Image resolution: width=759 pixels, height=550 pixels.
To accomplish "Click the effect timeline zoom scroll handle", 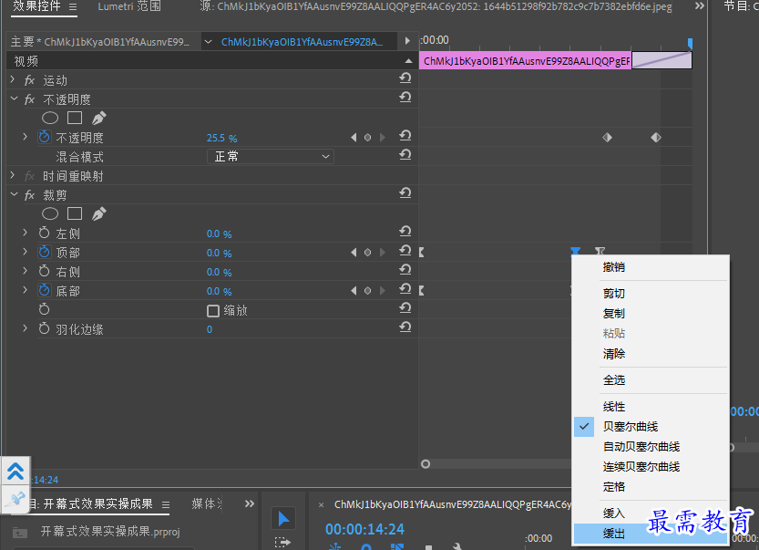I will [x=426, y=464].
